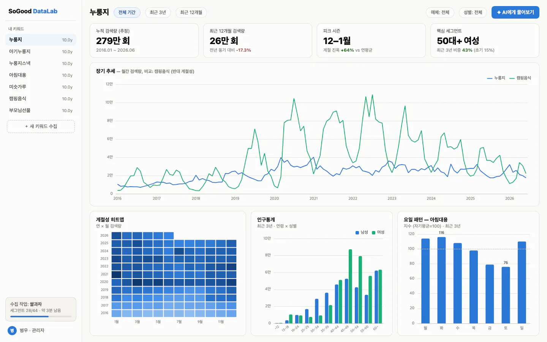Click the SoGood DataLab logo

tap(33, 11)
